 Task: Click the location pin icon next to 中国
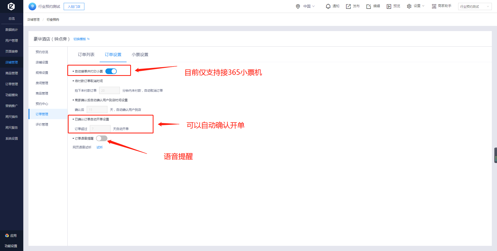[x=298, y=6]
